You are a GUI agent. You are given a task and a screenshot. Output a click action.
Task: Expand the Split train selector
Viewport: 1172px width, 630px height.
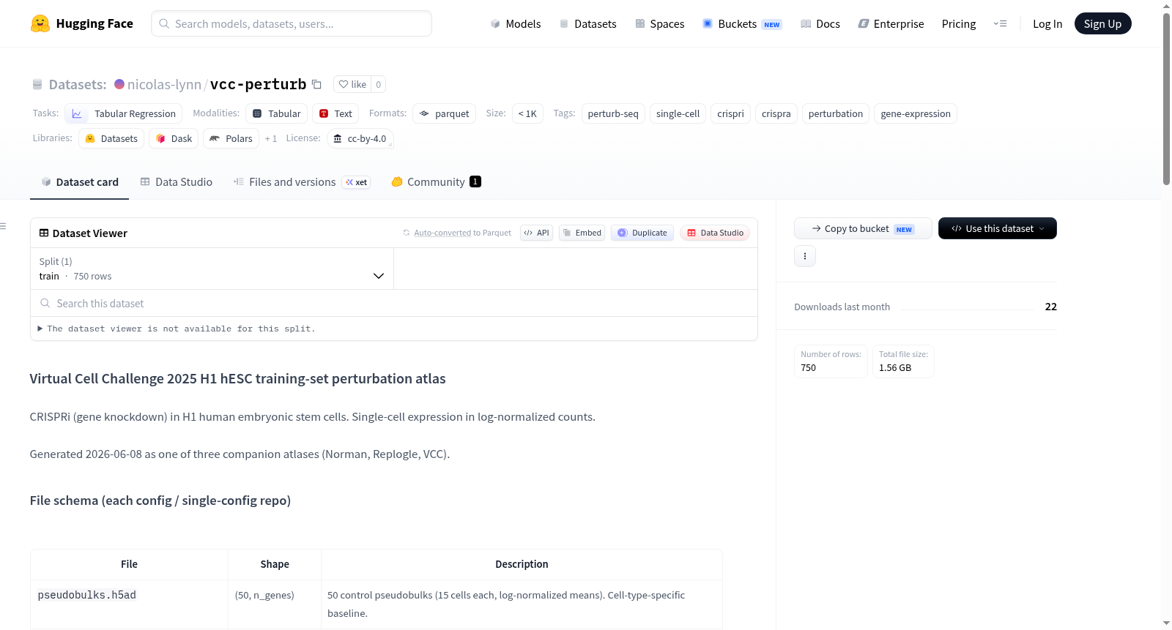[x=212, y=269]
